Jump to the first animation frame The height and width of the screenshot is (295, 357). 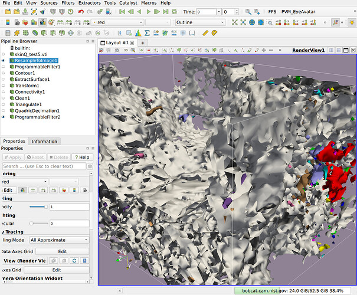point(122,12)
